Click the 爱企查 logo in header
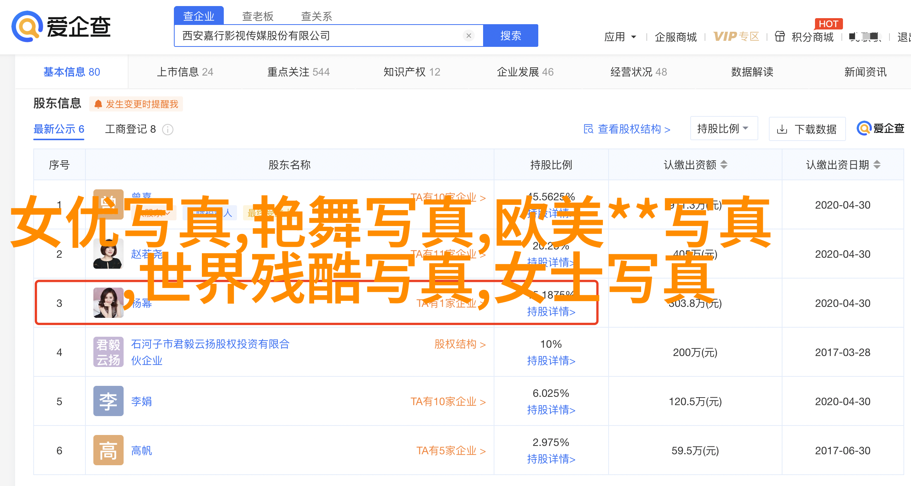The image size is (911, 486). tap(61, 26)
